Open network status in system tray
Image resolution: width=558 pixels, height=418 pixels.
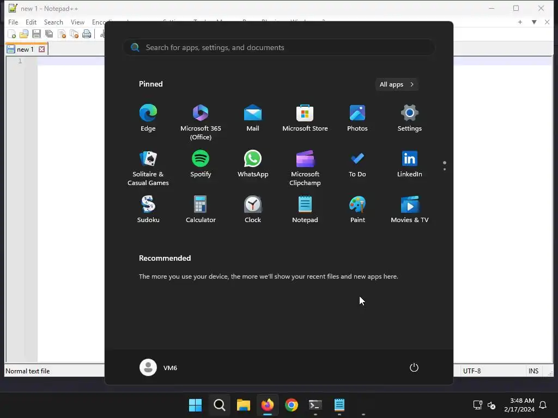tap(477, 405)
